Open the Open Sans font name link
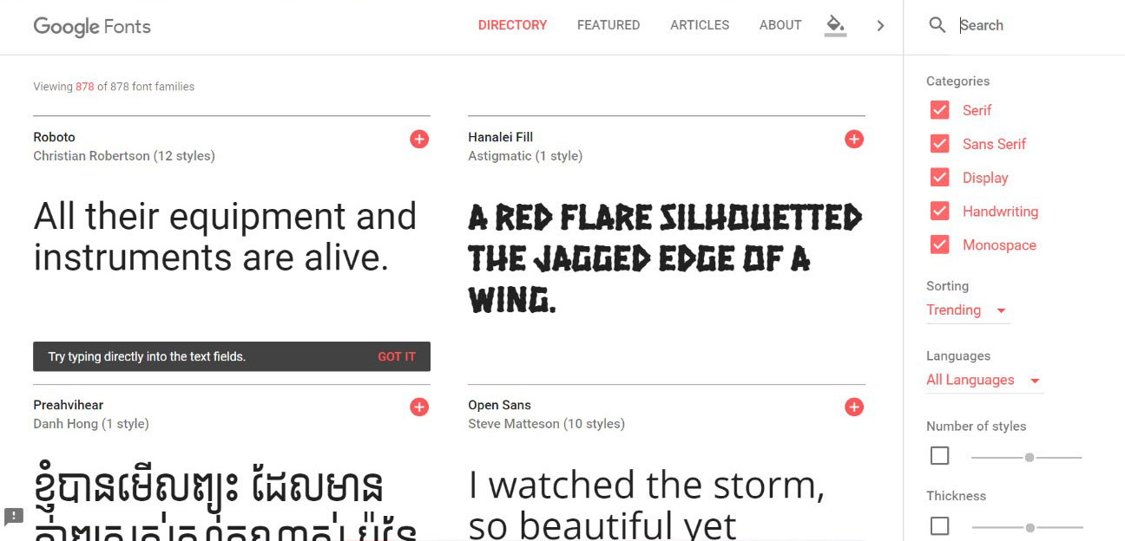The image size is (1125, 541). 499,405
